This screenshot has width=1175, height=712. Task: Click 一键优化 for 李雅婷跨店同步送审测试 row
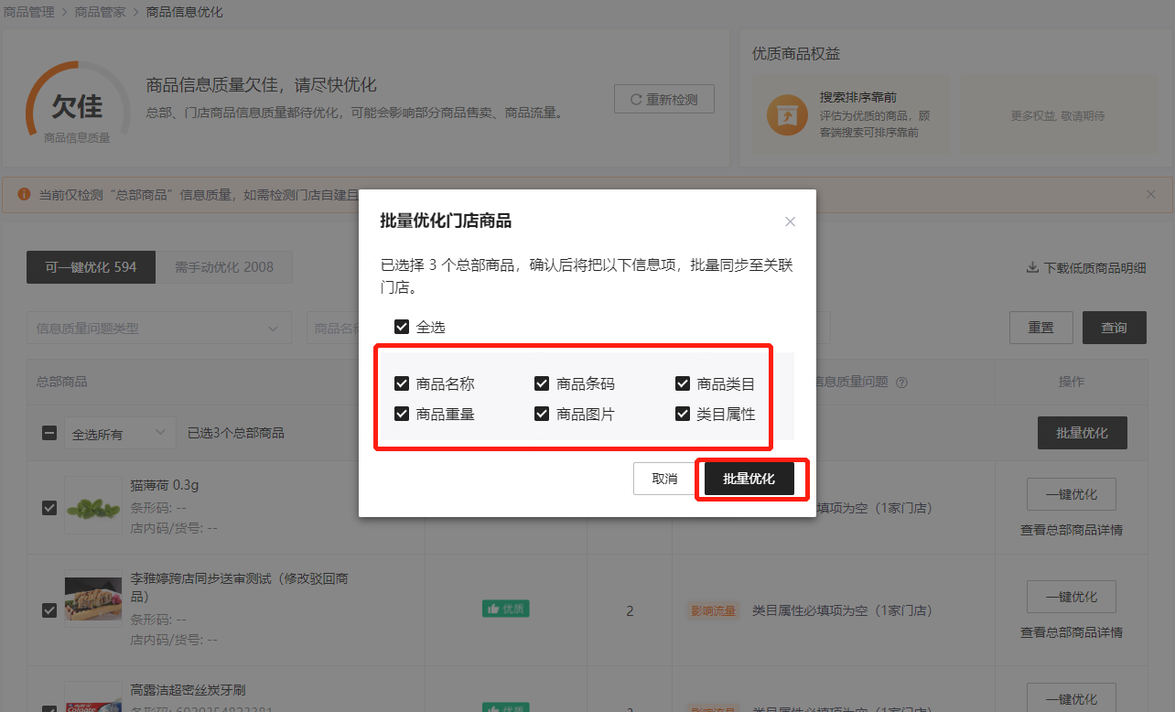click(x=1072, y=597)
